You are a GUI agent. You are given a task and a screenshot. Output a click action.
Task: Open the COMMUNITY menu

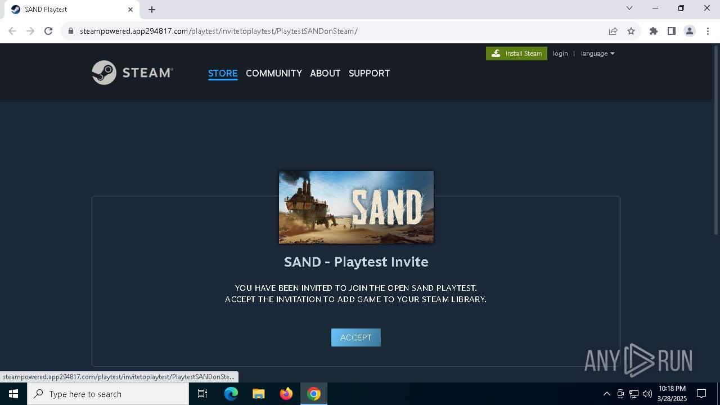point(274,73)
